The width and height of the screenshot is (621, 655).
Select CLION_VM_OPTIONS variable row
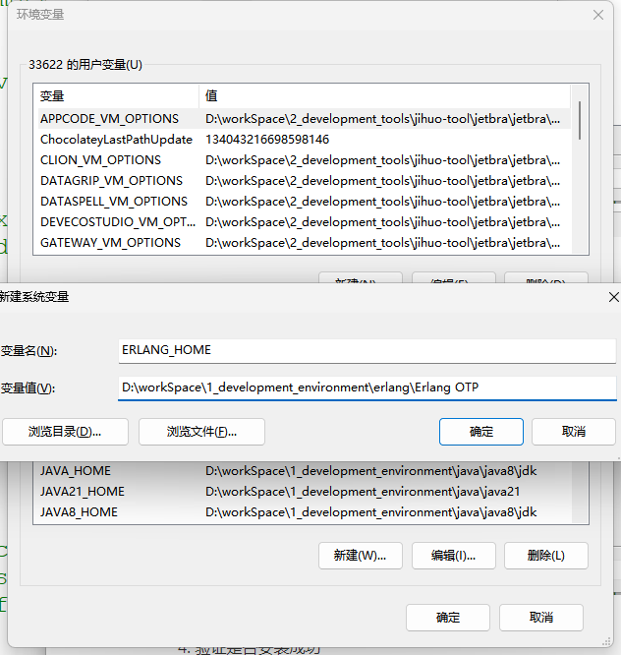[100, 159]
